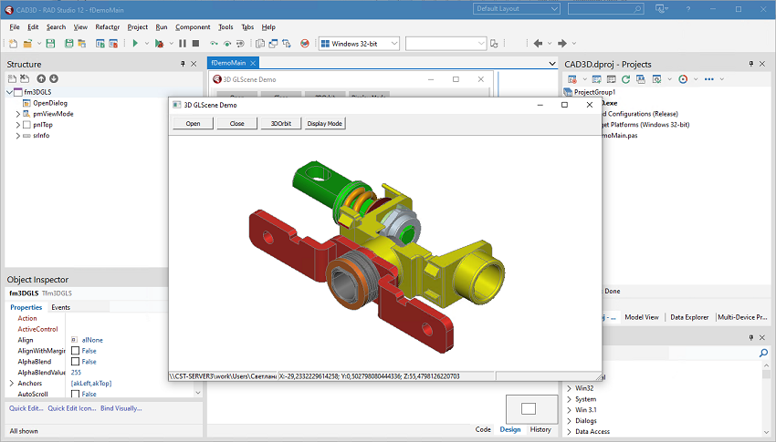Click the 3DOrbit button in the demo window

tap(278, 123)
